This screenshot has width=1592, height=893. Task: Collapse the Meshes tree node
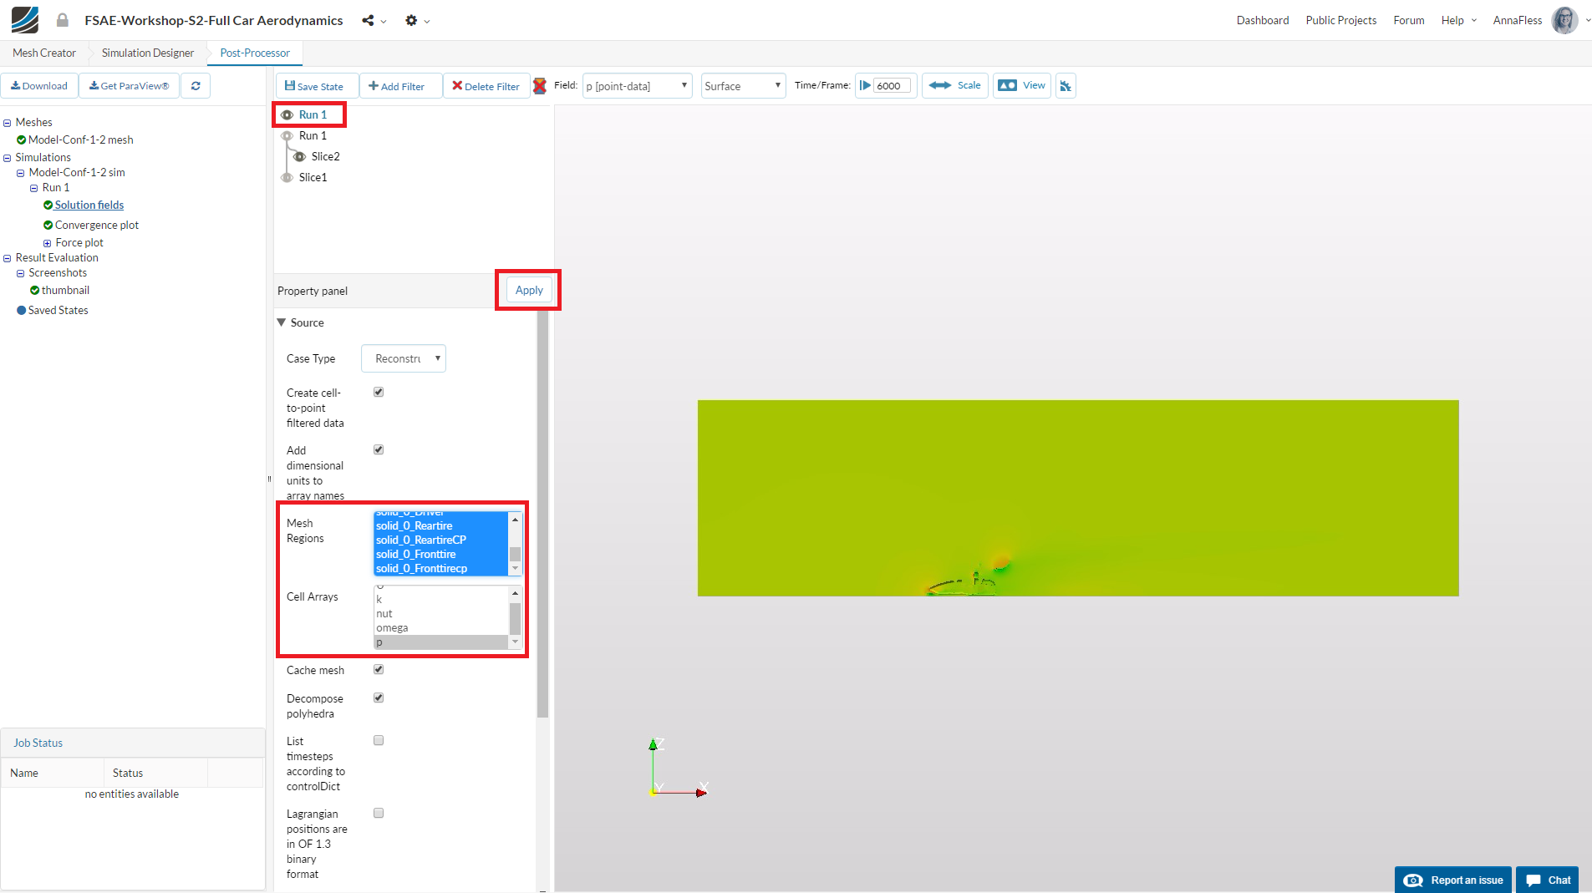[8, 123]
